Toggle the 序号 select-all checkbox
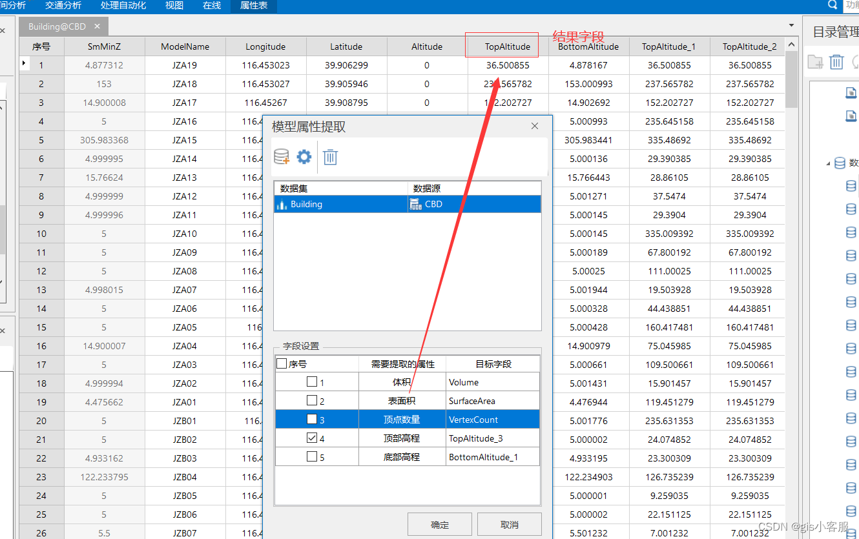This screenshot has width=859, height=539. pyautogui.click(x=281, y=363)
